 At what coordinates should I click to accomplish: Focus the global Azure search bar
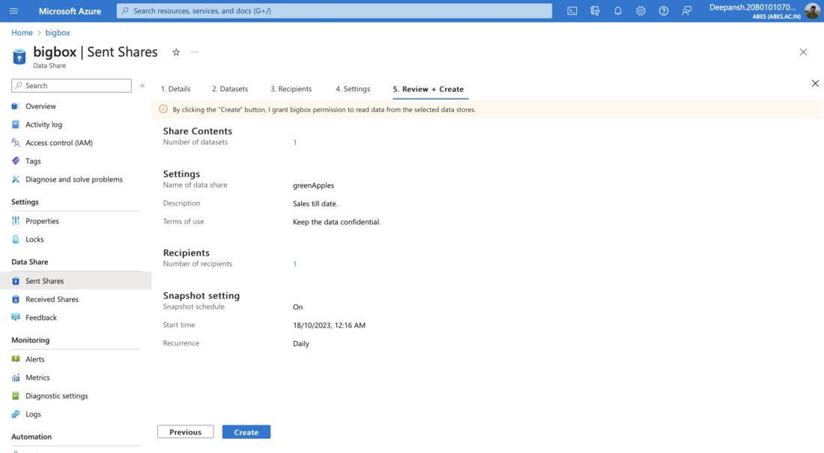334,10
